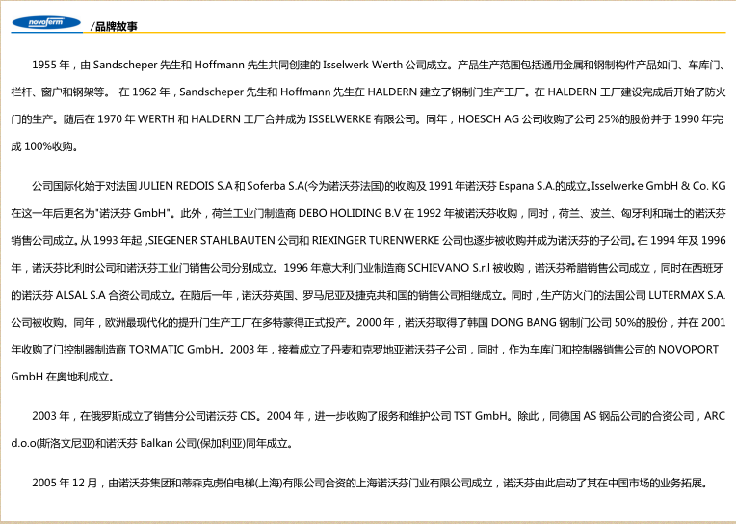736x524 pixels.
Task: Click the text 'SCHIEVANO S.r.l'
Action: 449,268
